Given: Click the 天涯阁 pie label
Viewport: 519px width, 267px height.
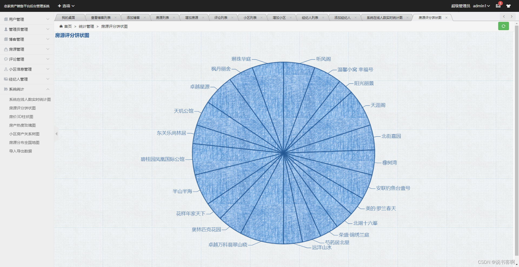Looking at the screenshot, I should [x=378, y=105].
